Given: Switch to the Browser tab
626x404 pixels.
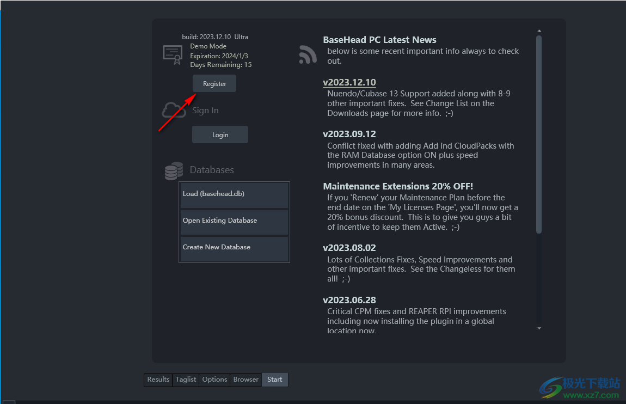Looking at the screenshot, I should 246,380.
